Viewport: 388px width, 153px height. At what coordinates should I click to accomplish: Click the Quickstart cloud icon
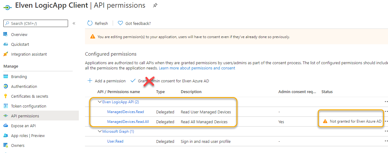tap(6, 44)
